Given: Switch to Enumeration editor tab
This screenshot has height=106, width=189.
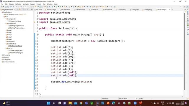Looking at the screenshot, I should point(65,10).
